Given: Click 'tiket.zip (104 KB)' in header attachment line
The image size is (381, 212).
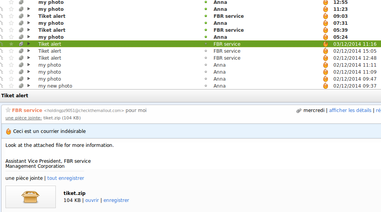Looking at the screenshot, I should click(62, 118).
